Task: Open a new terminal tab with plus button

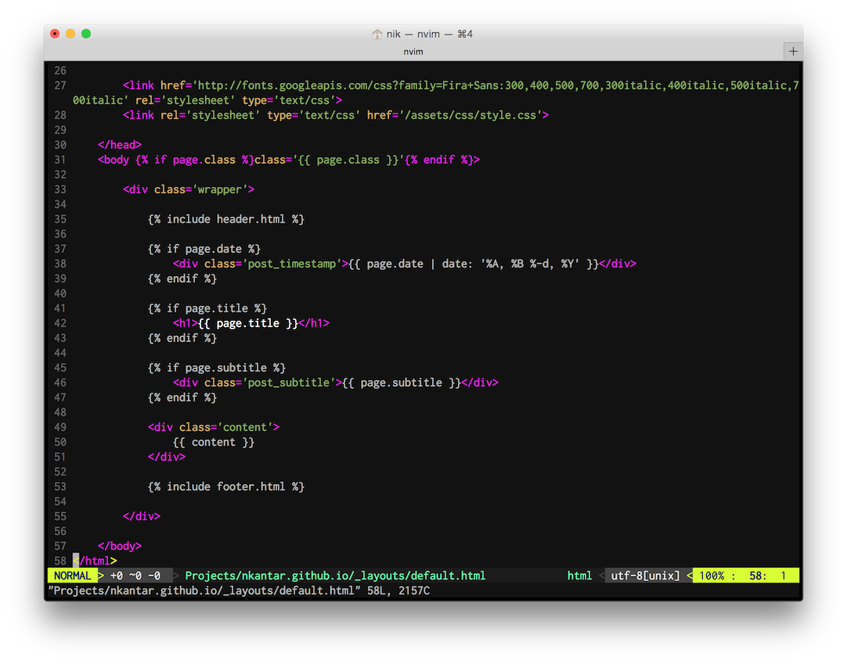Action: click(x=793, y=52)
